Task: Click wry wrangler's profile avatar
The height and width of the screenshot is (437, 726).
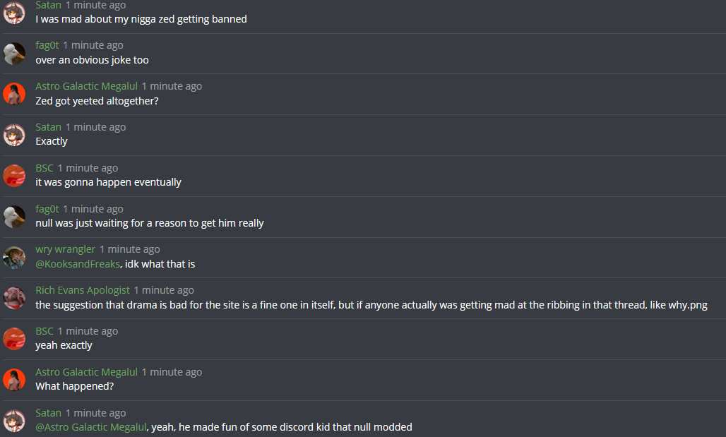Action: (x=14, y=258)
